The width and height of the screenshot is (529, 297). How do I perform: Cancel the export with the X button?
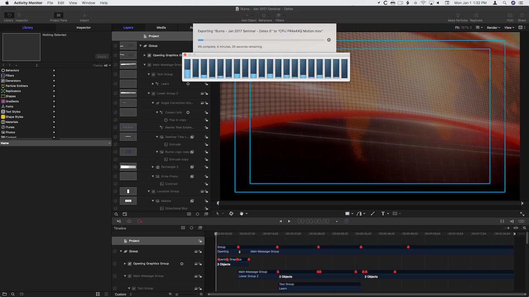coord(329,40)
